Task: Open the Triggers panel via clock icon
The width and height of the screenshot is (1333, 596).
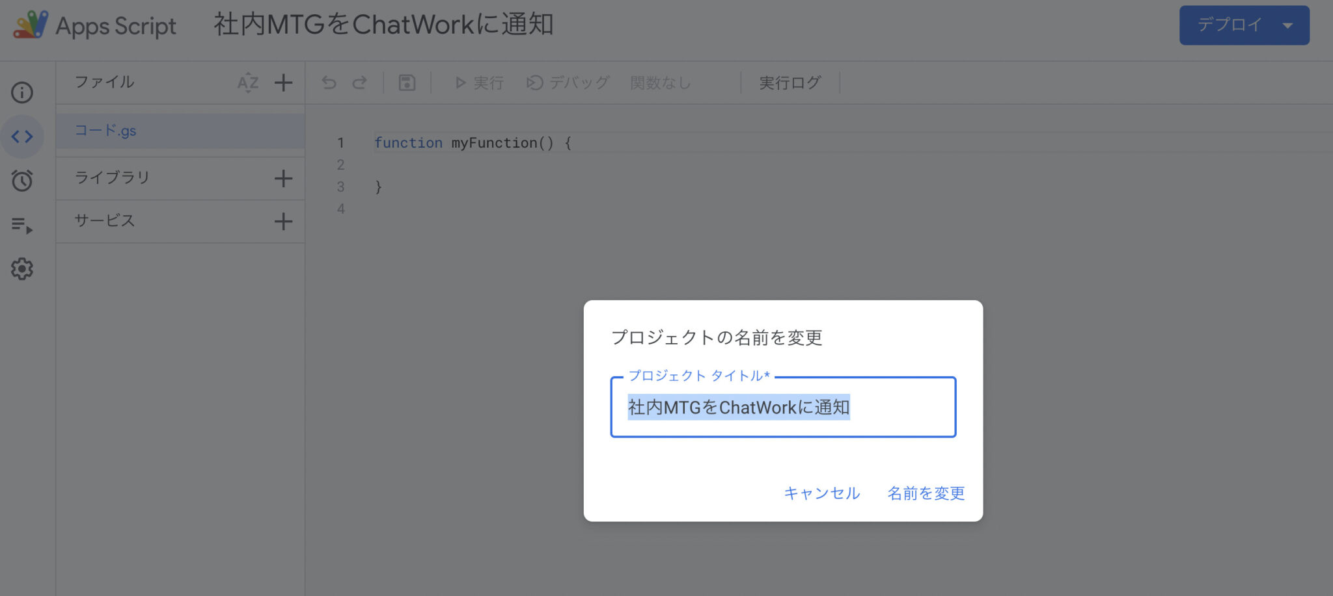Action: pos(22,181)
